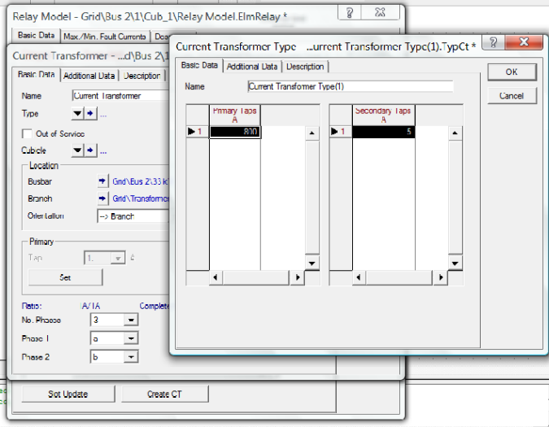Click the Type select dropdown arrow icon
549x427 pixels.
point(77,115)
